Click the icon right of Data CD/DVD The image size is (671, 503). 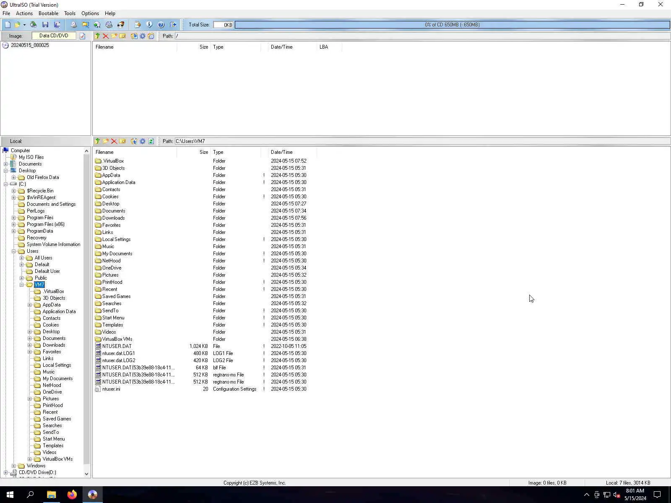[83, 36]
